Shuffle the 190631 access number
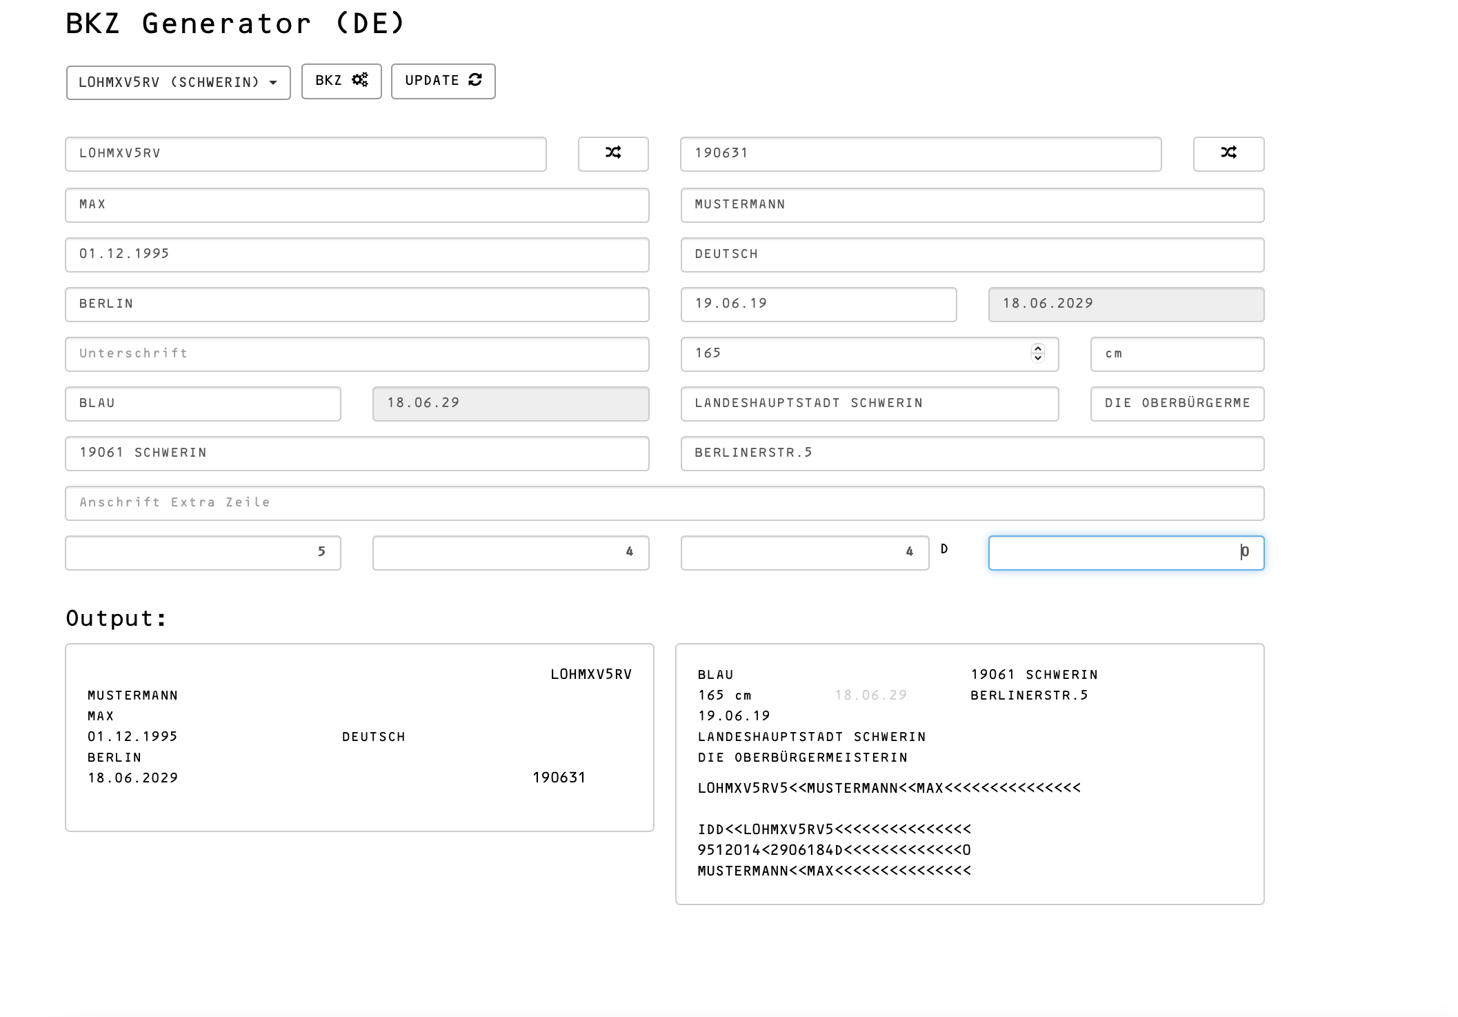 coord(1228,154)
